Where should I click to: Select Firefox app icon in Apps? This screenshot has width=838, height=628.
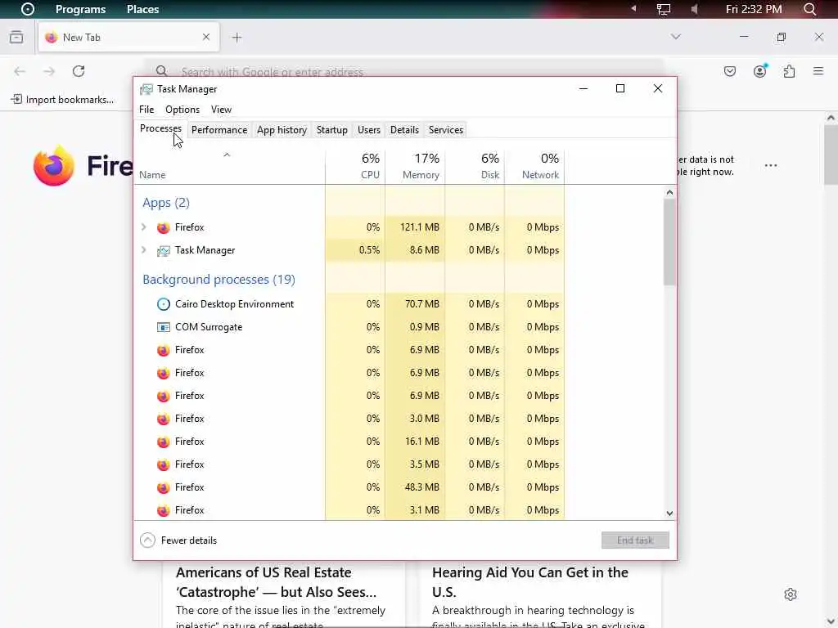click(x=163, y=227)
